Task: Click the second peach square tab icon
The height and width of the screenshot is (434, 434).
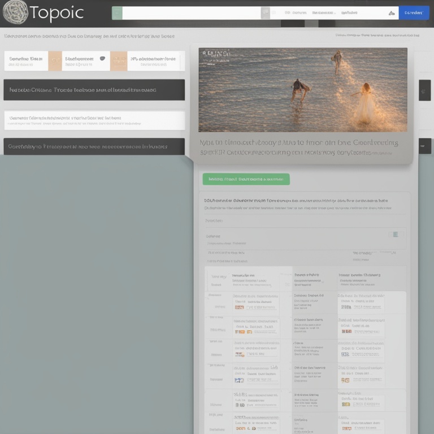Action: tap(119, 61)
